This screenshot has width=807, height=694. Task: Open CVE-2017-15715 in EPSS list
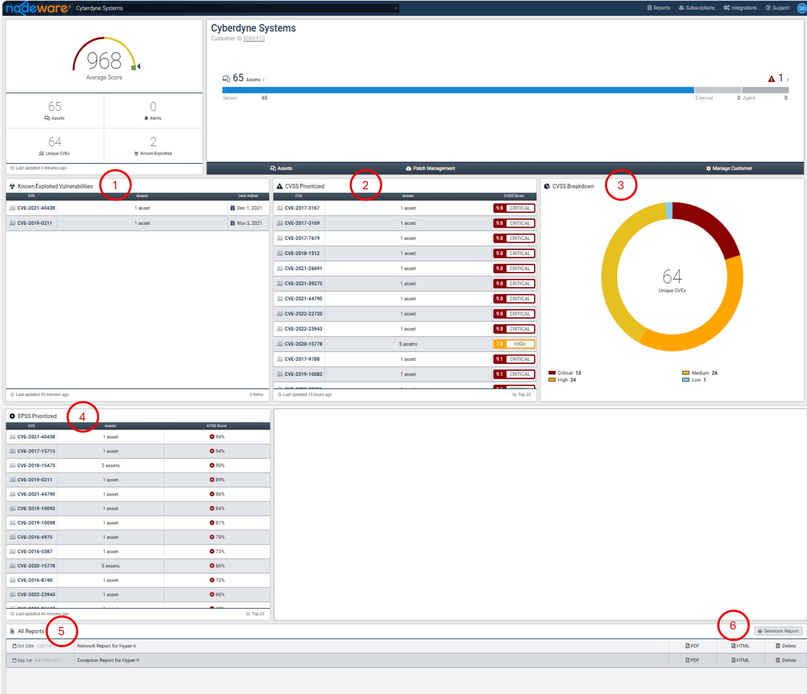click(x=36, y=451)
